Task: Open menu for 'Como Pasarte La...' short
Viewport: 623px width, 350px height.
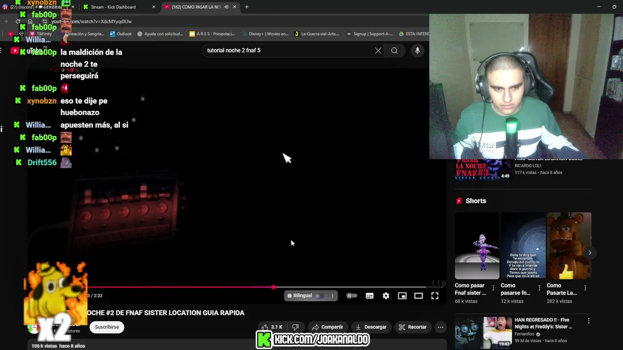Action: [585, 288]
